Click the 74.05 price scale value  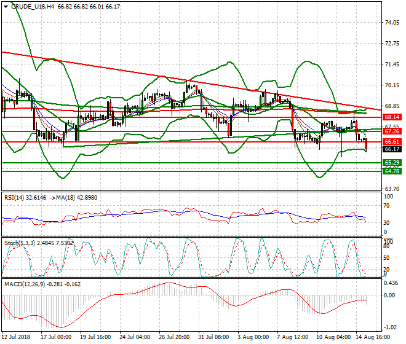pos(392,23)
